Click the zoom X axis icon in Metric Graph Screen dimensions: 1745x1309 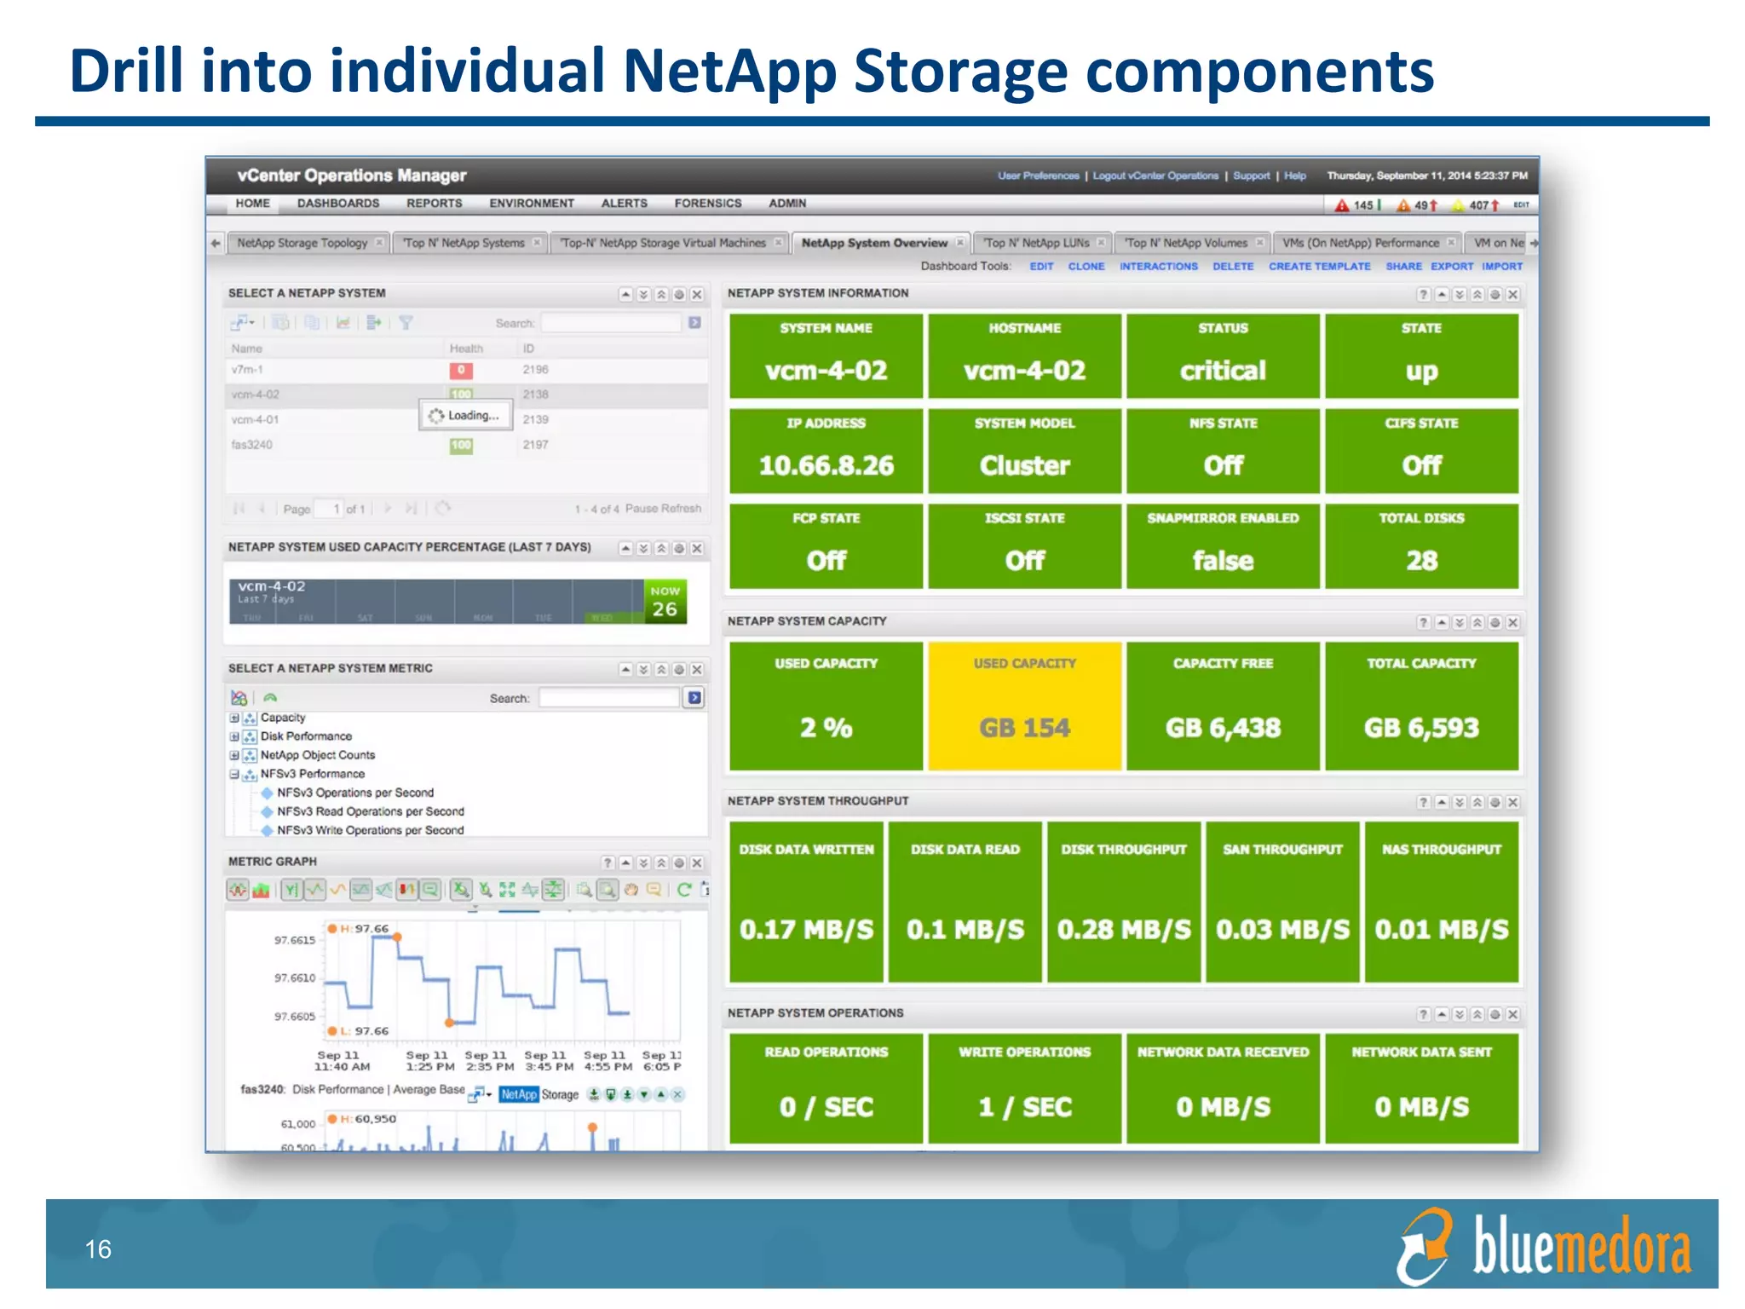(x=461, y=890)
